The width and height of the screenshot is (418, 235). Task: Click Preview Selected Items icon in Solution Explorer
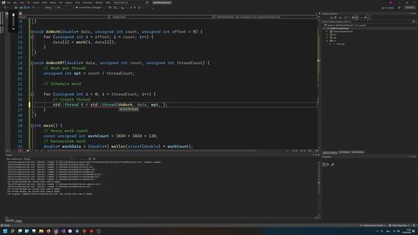pyautogui.click(x=368, y=18)
